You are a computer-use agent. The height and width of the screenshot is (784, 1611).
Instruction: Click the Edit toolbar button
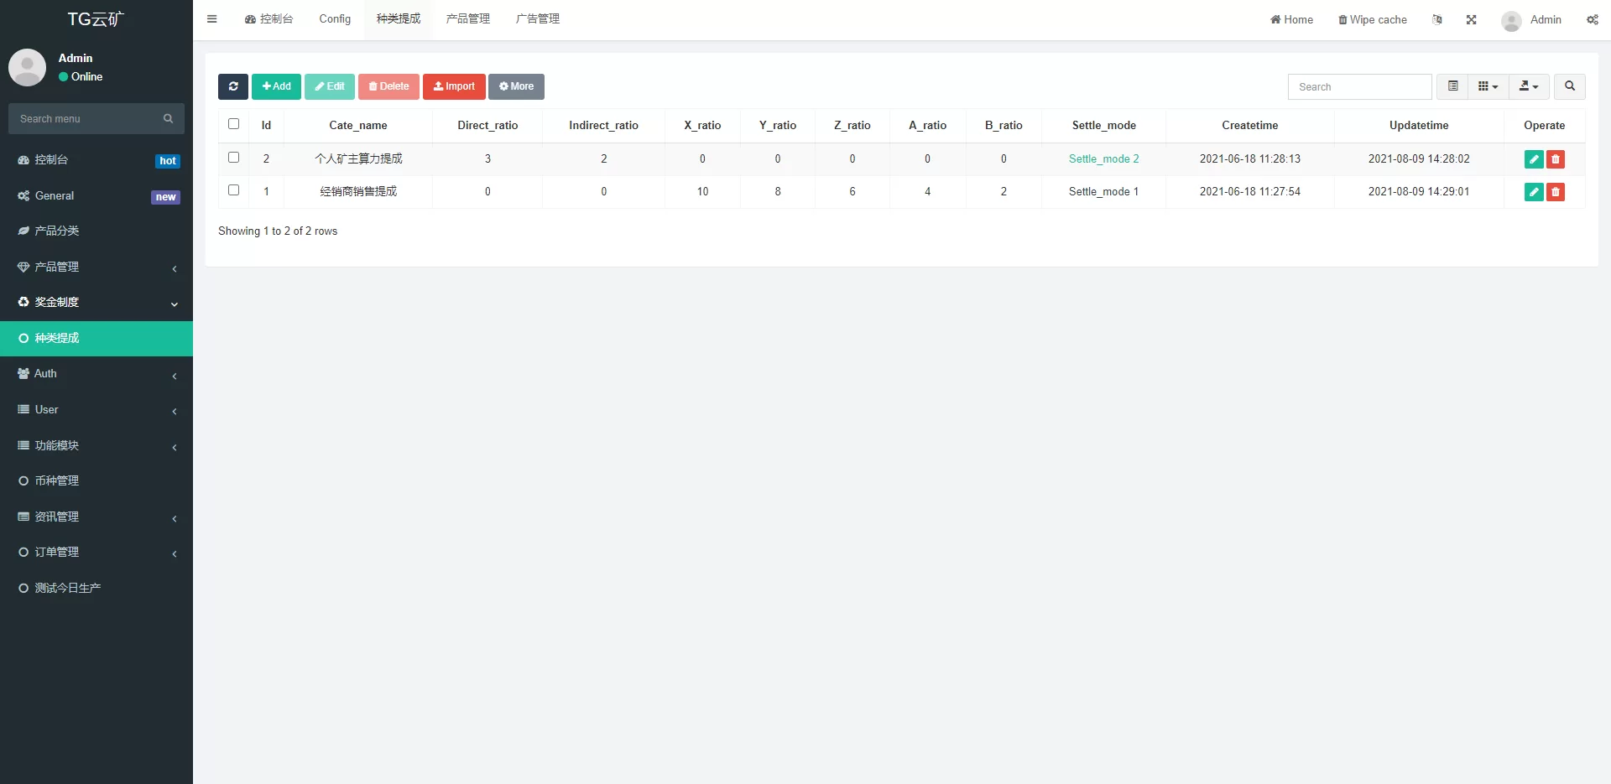tap(330, 86)
